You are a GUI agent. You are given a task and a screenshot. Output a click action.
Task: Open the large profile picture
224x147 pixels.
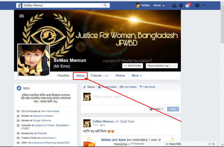click(34, 60)
